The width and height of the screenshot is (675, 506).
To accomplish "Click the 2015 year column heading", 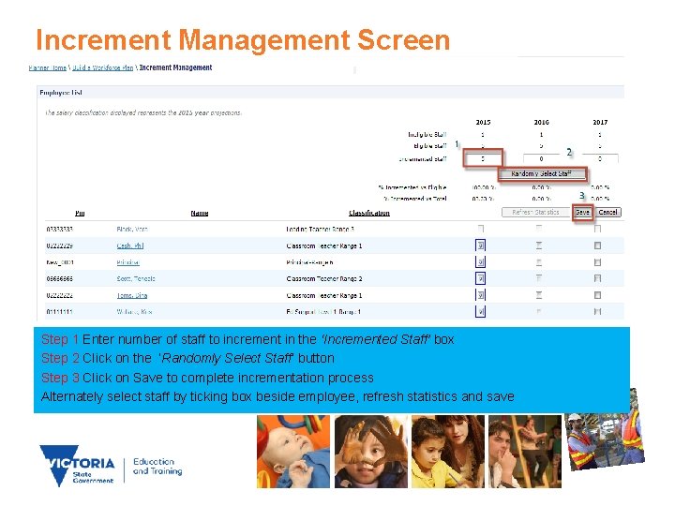I will pyautogui.click(x=483, y=122).
